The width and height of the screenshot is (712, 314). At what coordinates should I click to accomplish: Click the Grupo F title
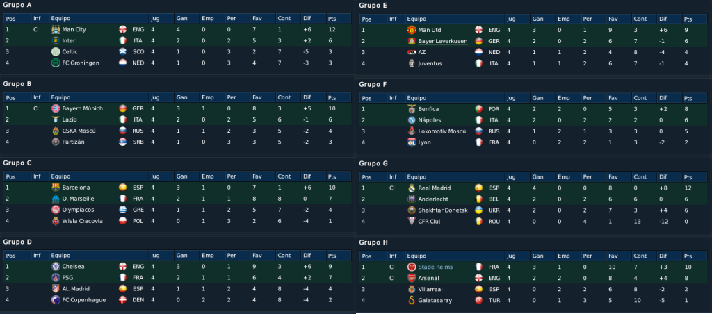[x=373, y=84]
